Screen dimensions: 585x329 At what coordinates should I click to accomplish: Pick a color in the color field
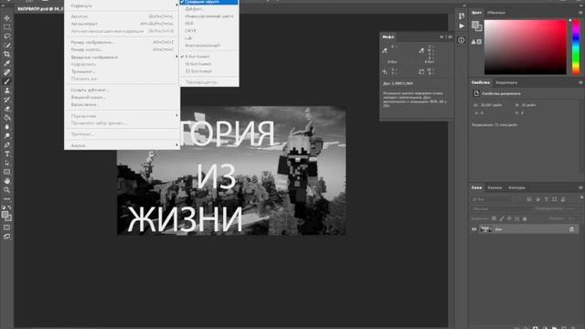click(x=526, y=47)
